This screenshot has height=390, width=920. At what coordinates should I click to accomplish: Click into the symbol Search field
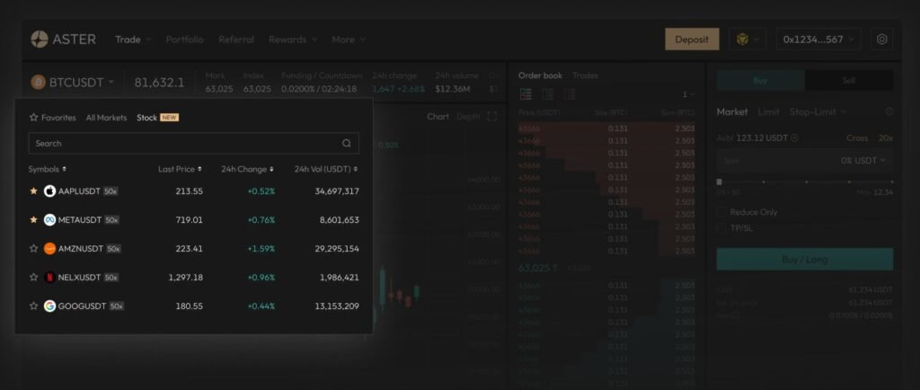coord(180,143)
